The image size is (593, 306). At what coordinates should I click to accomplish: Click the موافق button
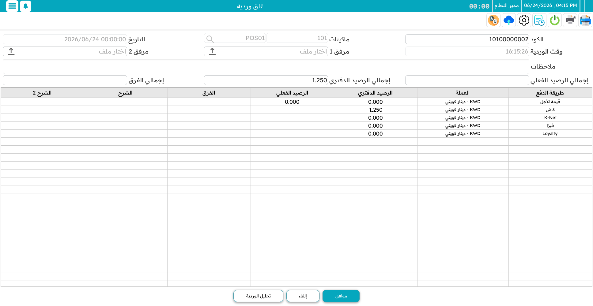click(341, 296)
